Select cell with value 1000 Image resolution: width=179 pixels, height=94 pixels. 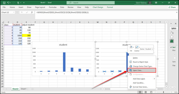click(x=17, y=35)
